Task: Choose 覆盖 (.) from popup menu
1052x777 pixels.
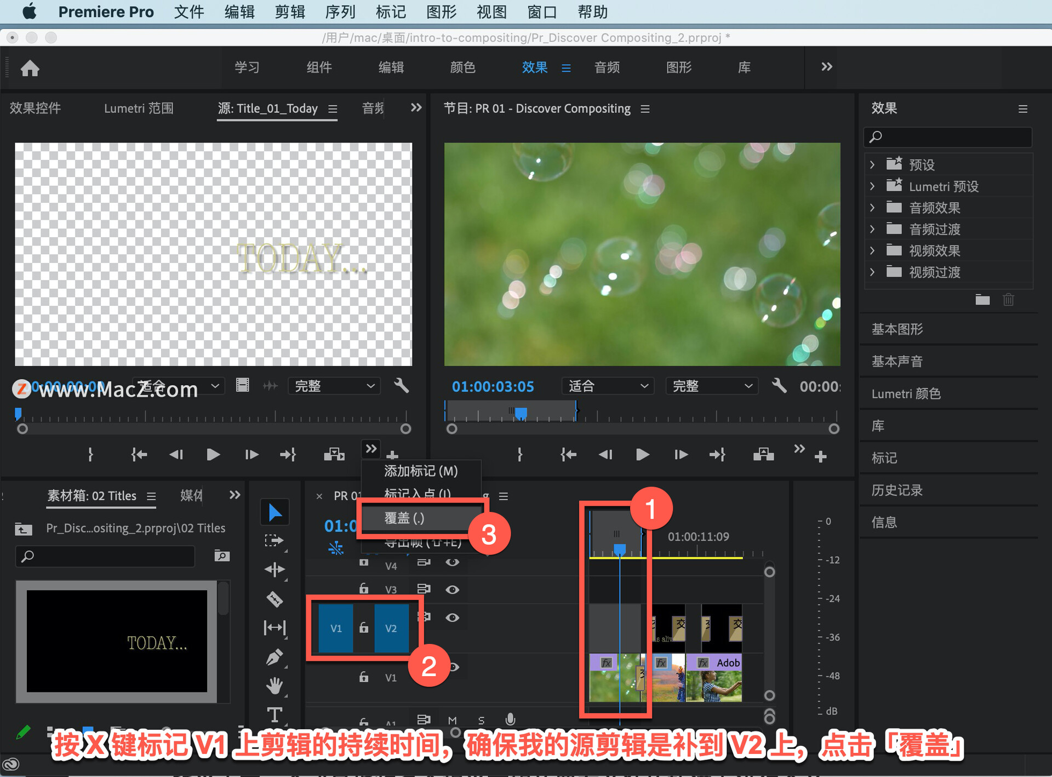Action: (x=420, y=518)
